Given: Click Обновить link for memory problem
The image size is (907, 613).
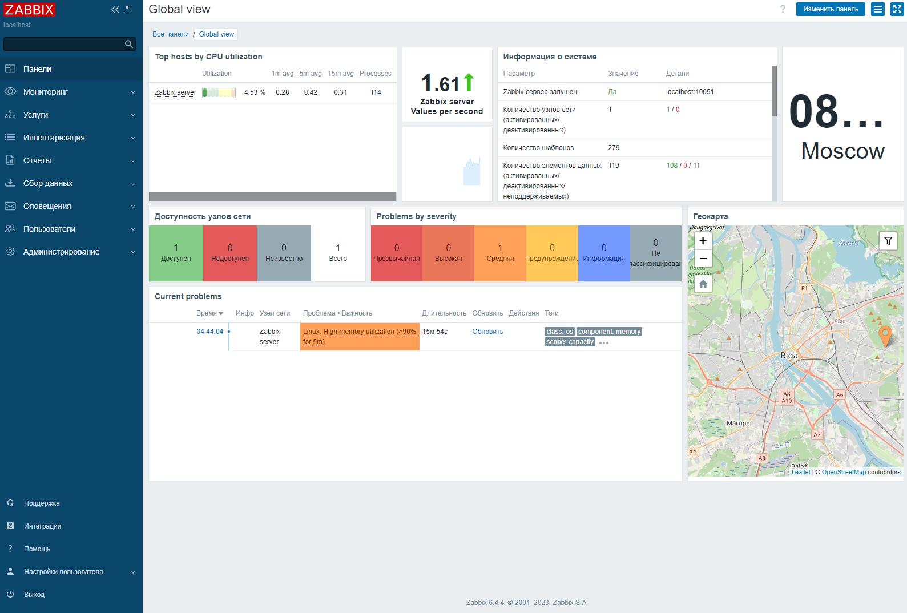Looking at the screenshot, I should pos(487,332).
